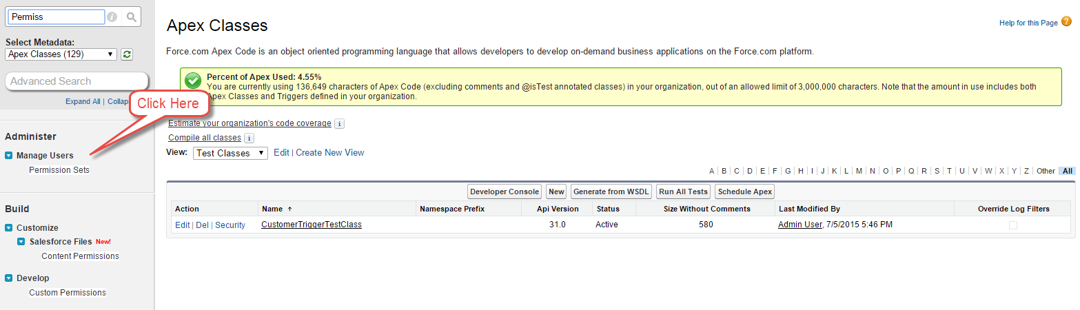Click info icon beside Compile all classes
The height and width of the screenshot is (310, 1080).
pyautogui.click(x=249, y=138)
